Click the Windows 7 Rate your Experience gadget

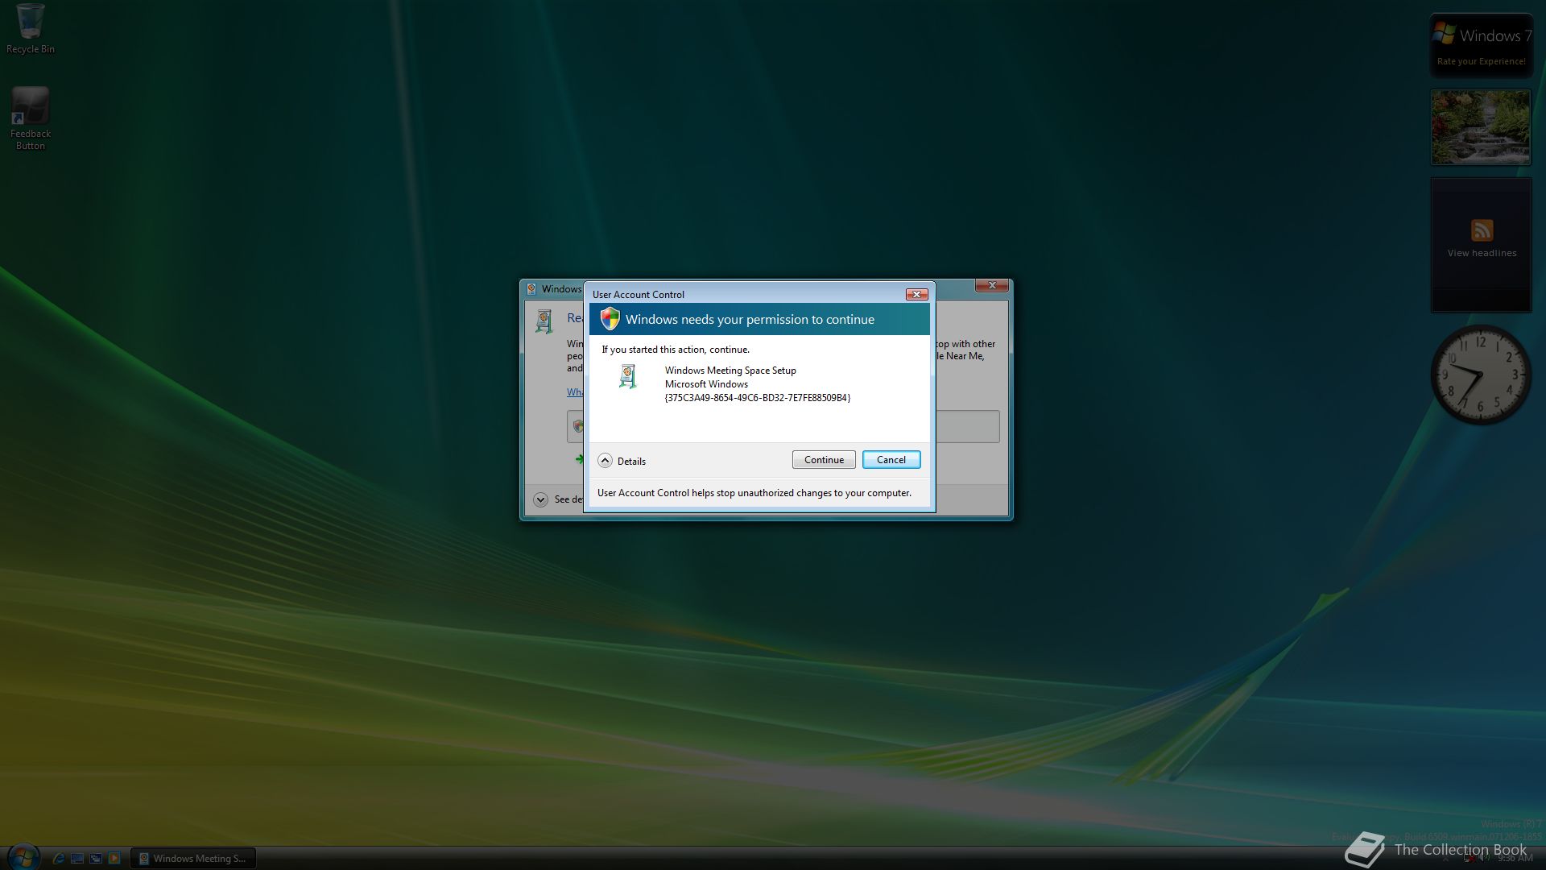(1481, 45)
